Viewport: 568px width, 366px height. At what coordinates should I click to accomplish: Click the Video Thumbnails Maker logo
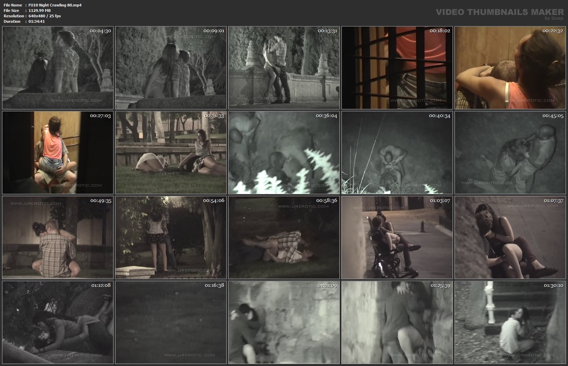(x=499, y=13)
